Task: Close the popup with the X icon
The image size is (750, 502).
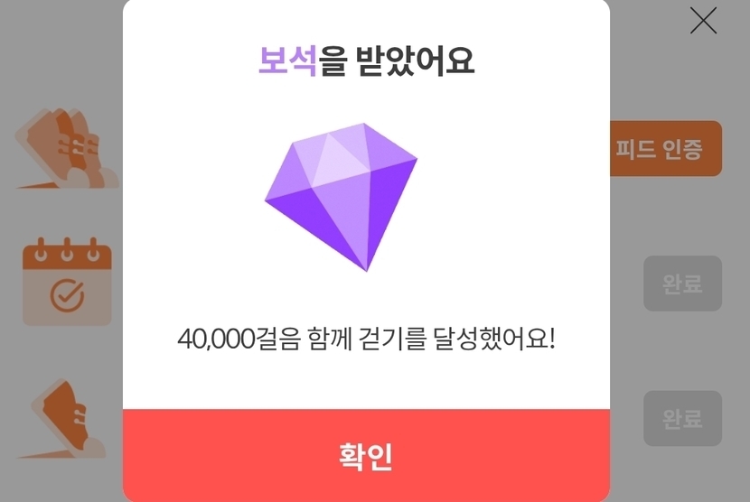Action: point(703,21)
